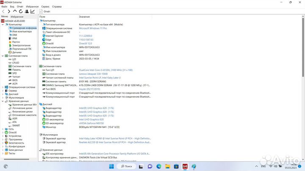Collapse the Компьютер tree node
305x171 pixels.
coord(2,24)
